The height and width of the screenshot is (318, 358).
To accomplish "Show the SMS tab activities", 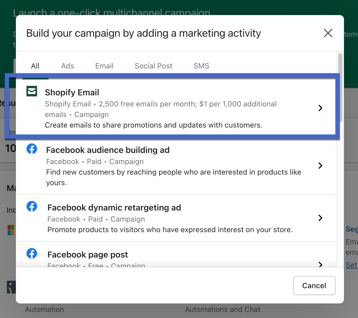I will pos(201,66).
